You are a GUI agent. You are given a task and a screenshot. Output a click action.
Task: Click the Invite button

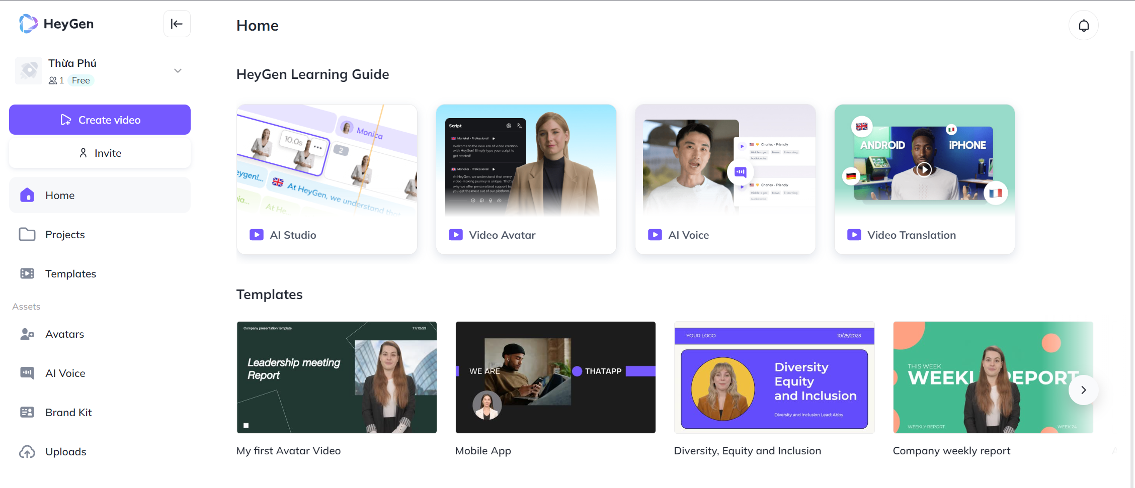pos(100,153)
